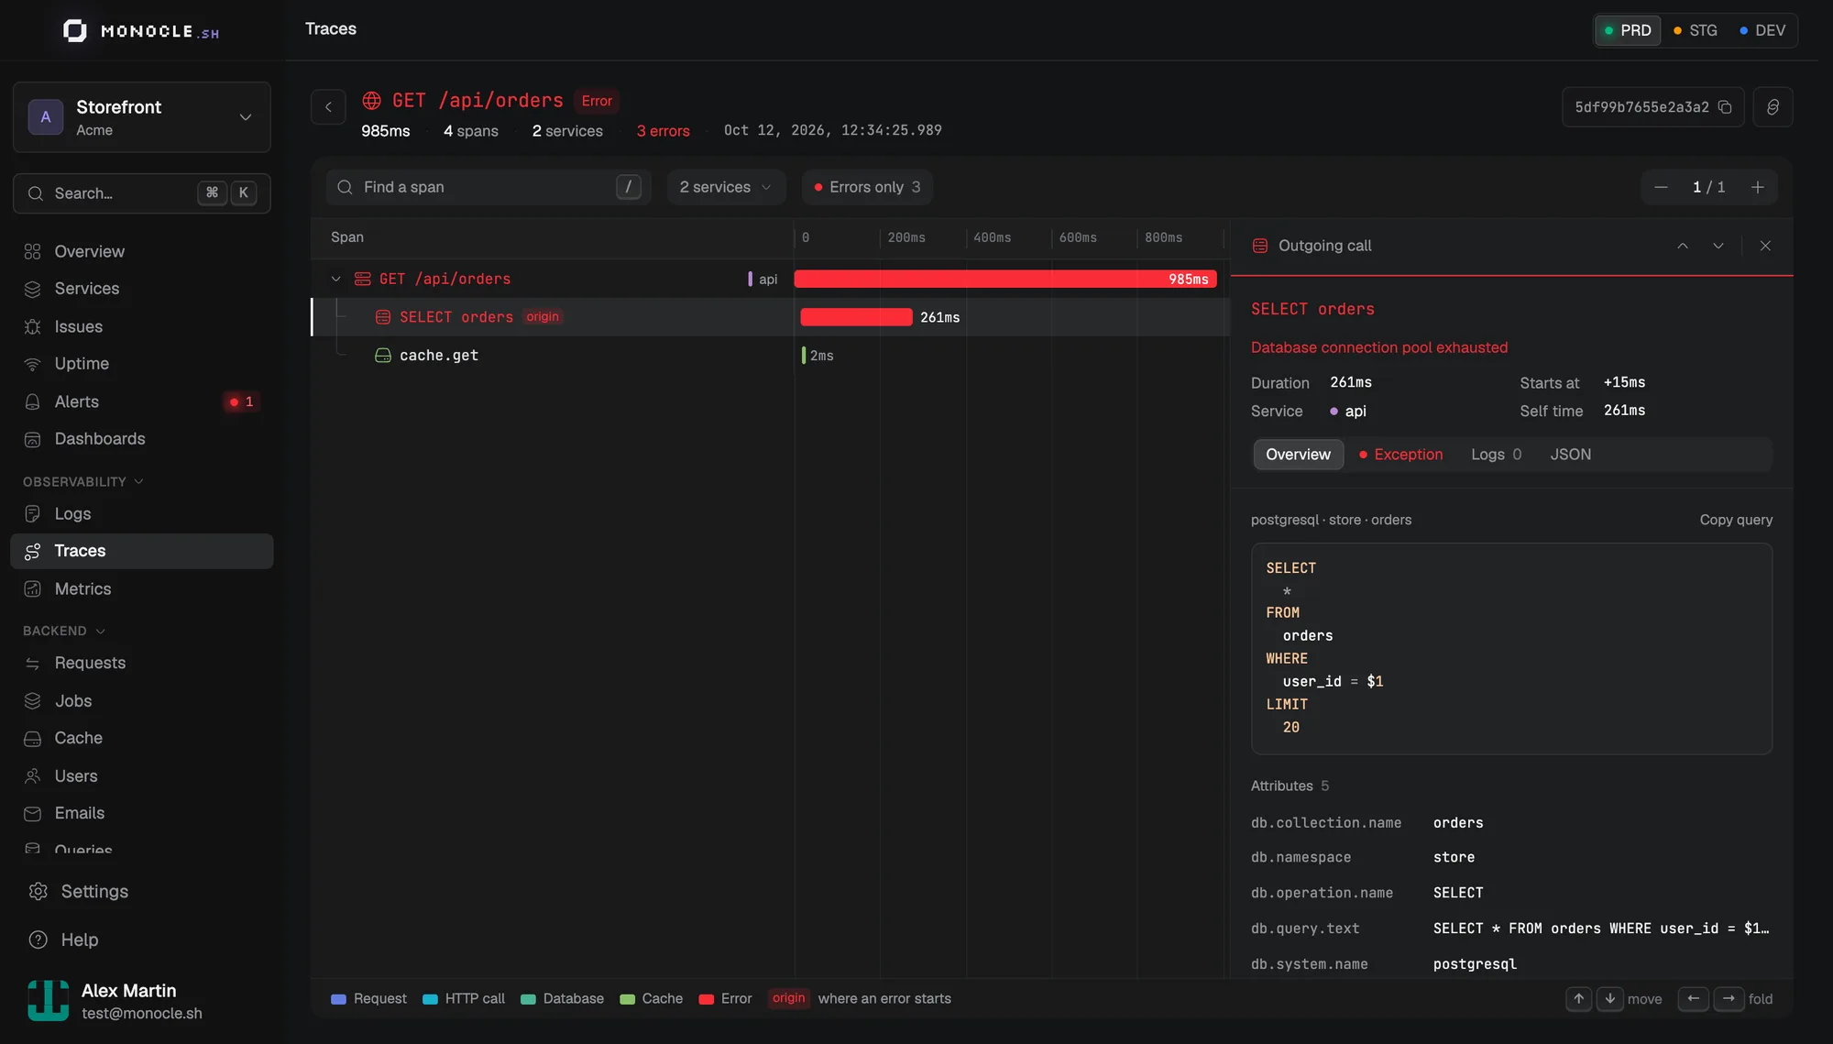Focus the sidebar Search field

click(x=142, y=193)
